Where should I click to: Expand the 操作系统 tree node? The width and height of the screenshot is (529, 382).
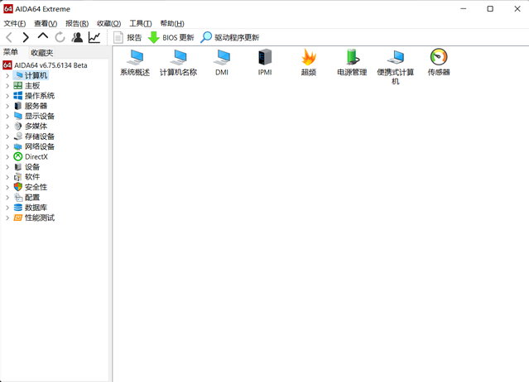(x=7, y=96)
